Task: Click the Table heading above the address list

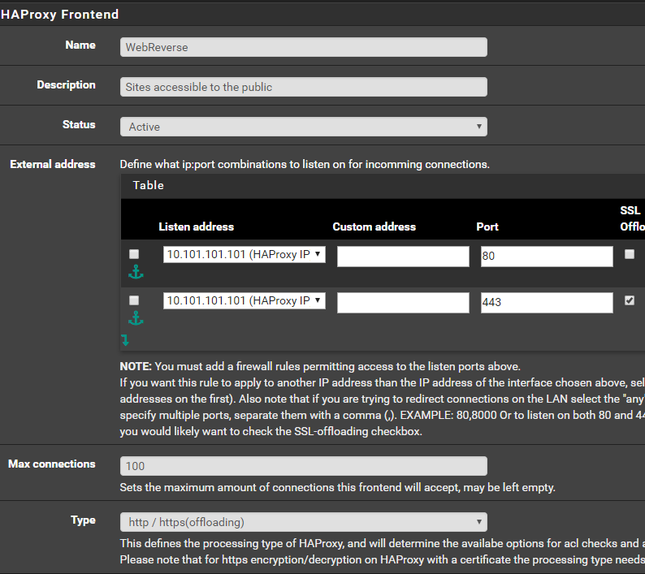Action: (x=148, y=185)
